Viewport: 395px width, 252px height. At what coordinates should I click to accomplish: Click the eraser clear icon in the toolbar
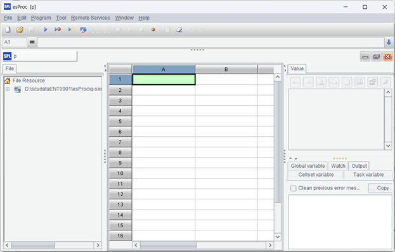click(x=179, y=30)
